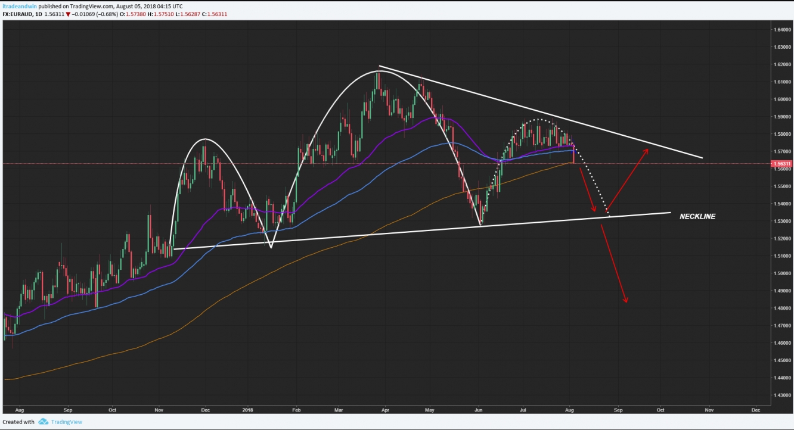
Task: Click the C:1.56311 close value
Action: point(215,14)
